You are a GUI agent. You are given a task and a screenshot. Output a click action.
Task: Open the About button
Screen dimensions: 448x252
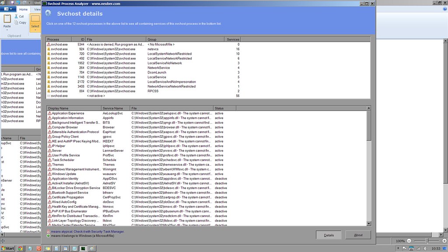pos(358,235)
